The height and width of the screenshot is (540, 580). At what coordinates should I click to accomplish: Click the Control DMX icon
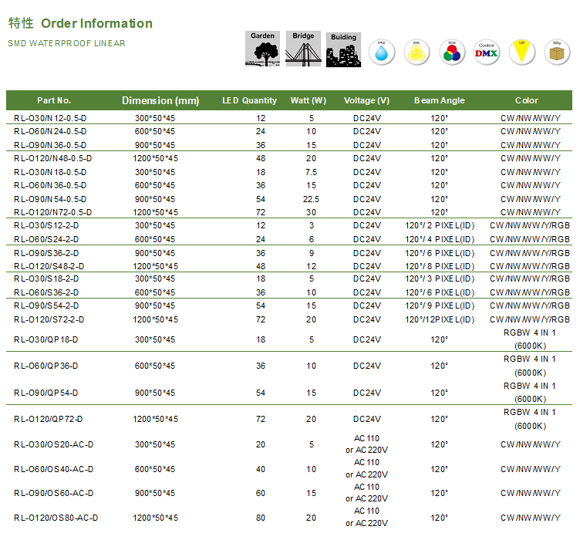[x=486, y=52]
